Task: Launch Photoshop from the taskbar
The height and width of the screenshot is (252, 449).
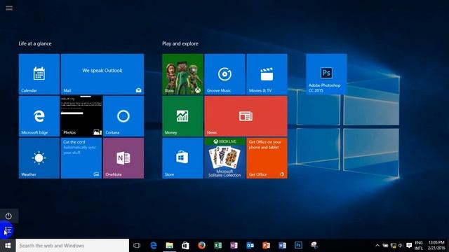Action: pos(298,246)
